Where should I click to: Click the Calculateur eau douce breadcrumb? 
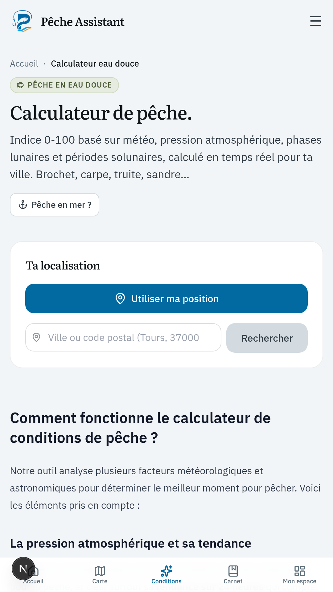(x=95, y=64)
